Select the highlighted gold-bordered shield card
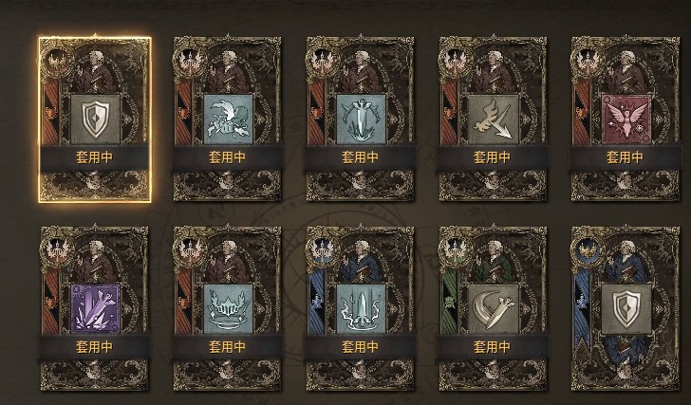The image size is (691, 405). coord(95,120)
